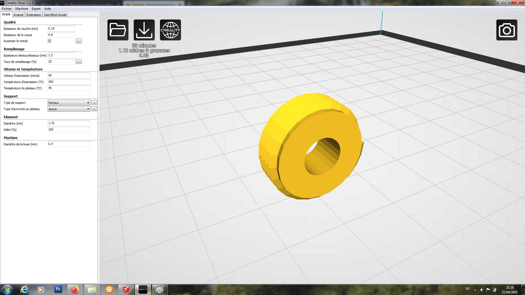Image resolution: width=525 pixels, height=295 pixels.
Task: Open retraction settings ellipsis button
Action: coord(78,41)
